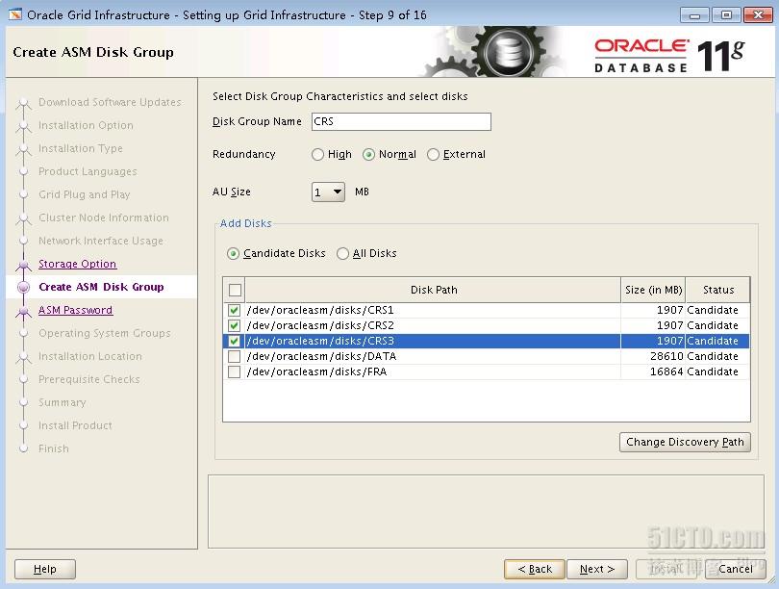This screenshot has height=589, width=779.
Task: Select External redundancy radio button
Action: click(x=433, y=155)
